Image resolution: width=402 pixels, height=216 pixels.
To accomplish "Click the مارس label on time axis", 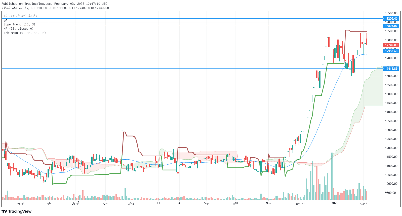I will coord(48,203).
